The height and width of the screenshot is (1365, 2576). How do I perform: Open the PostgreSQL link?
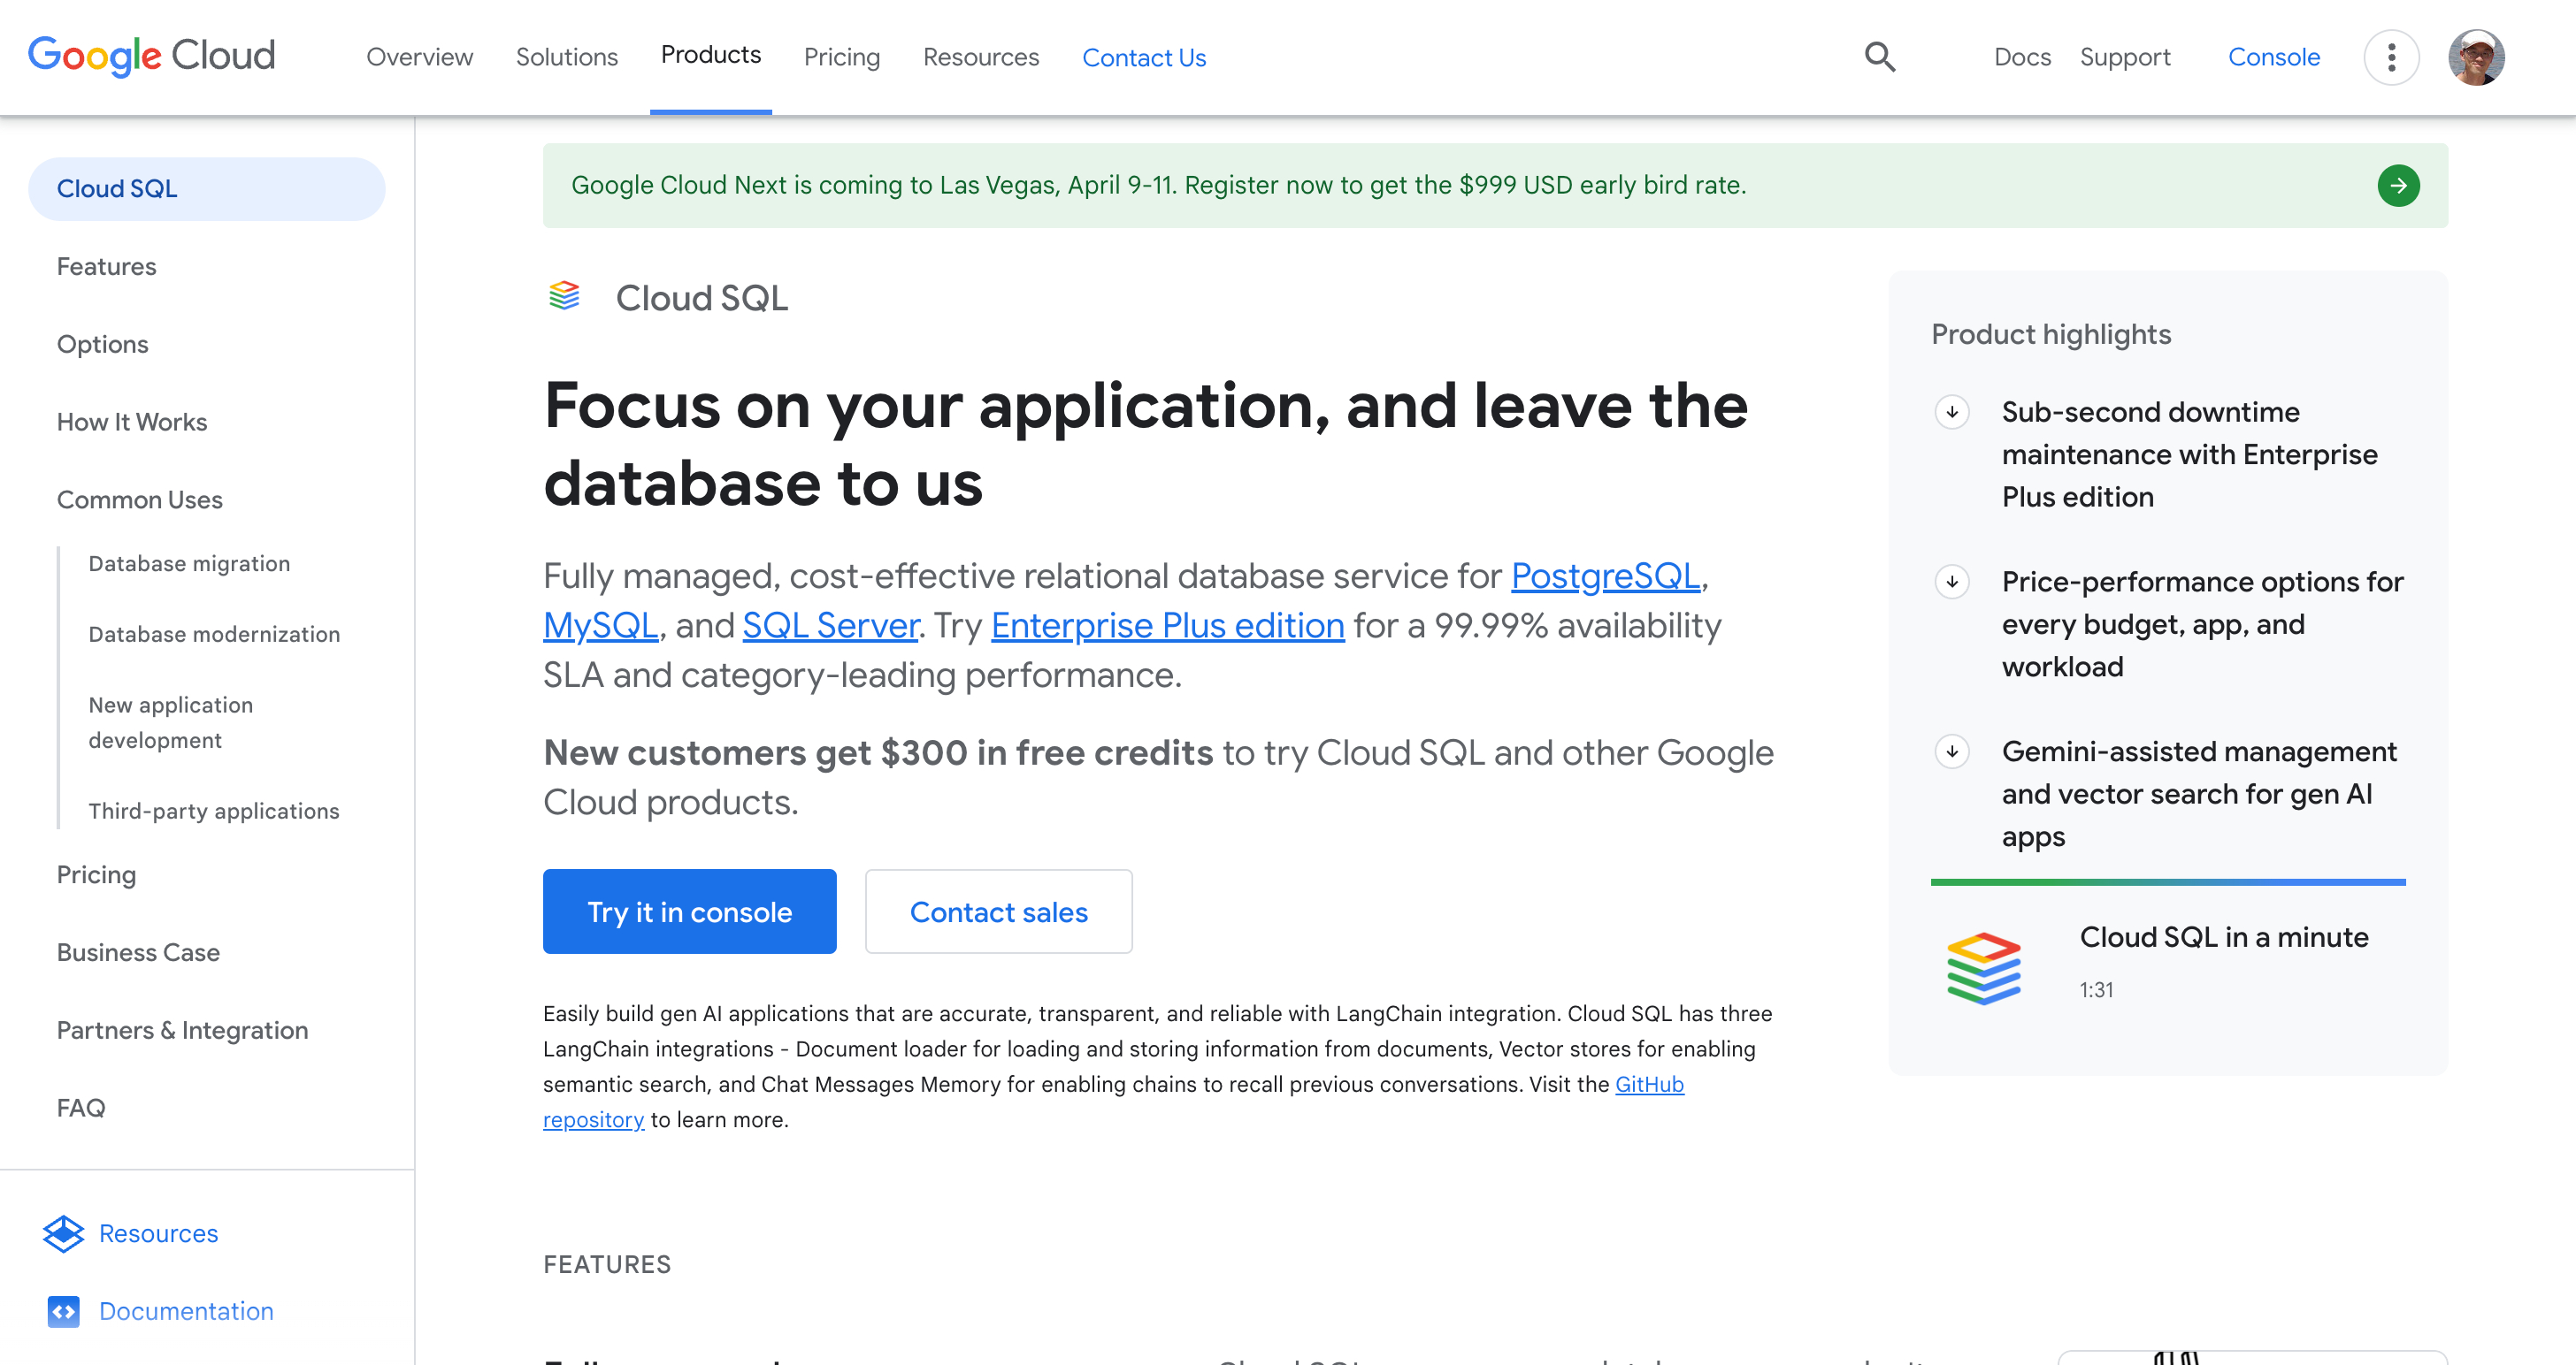point(1605,576)
